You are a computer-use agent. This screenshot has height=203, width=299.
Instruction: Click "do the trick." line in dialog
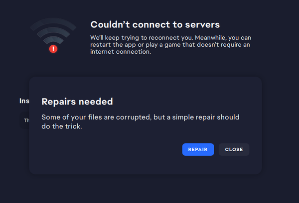tap(62, 126)
